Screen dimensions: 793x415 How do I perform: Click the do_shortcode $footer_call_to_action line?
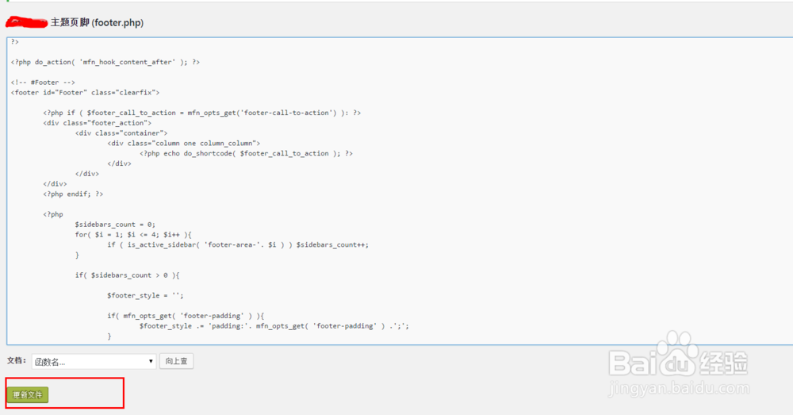(x=247, y=153)
